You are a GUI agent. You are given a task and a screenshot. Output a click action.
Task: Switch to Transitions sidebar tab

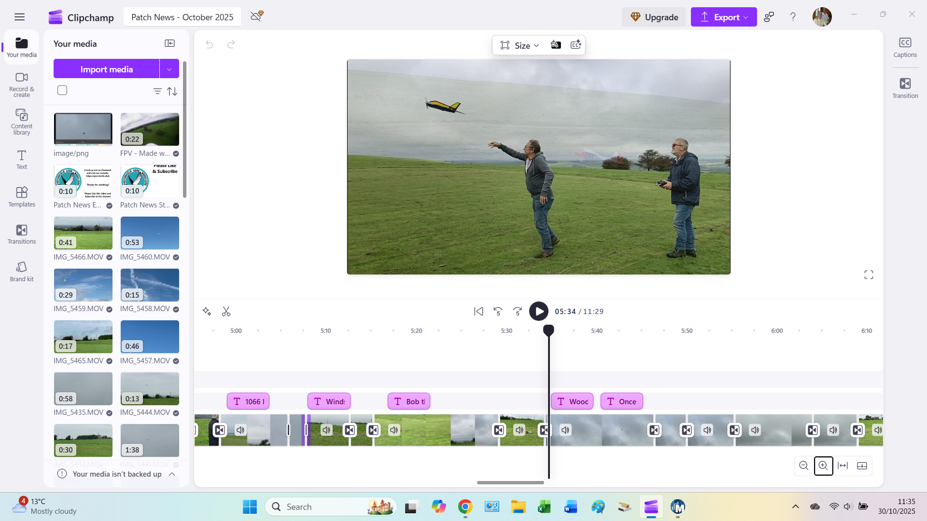22,234
